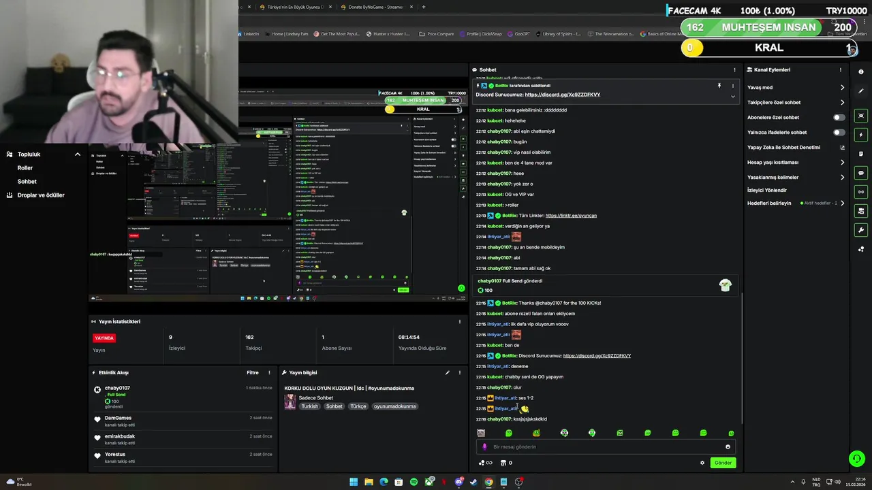Select DamGames follow activity entry
The height and width of the screenshot is (490, 872).
pos(183,421)
